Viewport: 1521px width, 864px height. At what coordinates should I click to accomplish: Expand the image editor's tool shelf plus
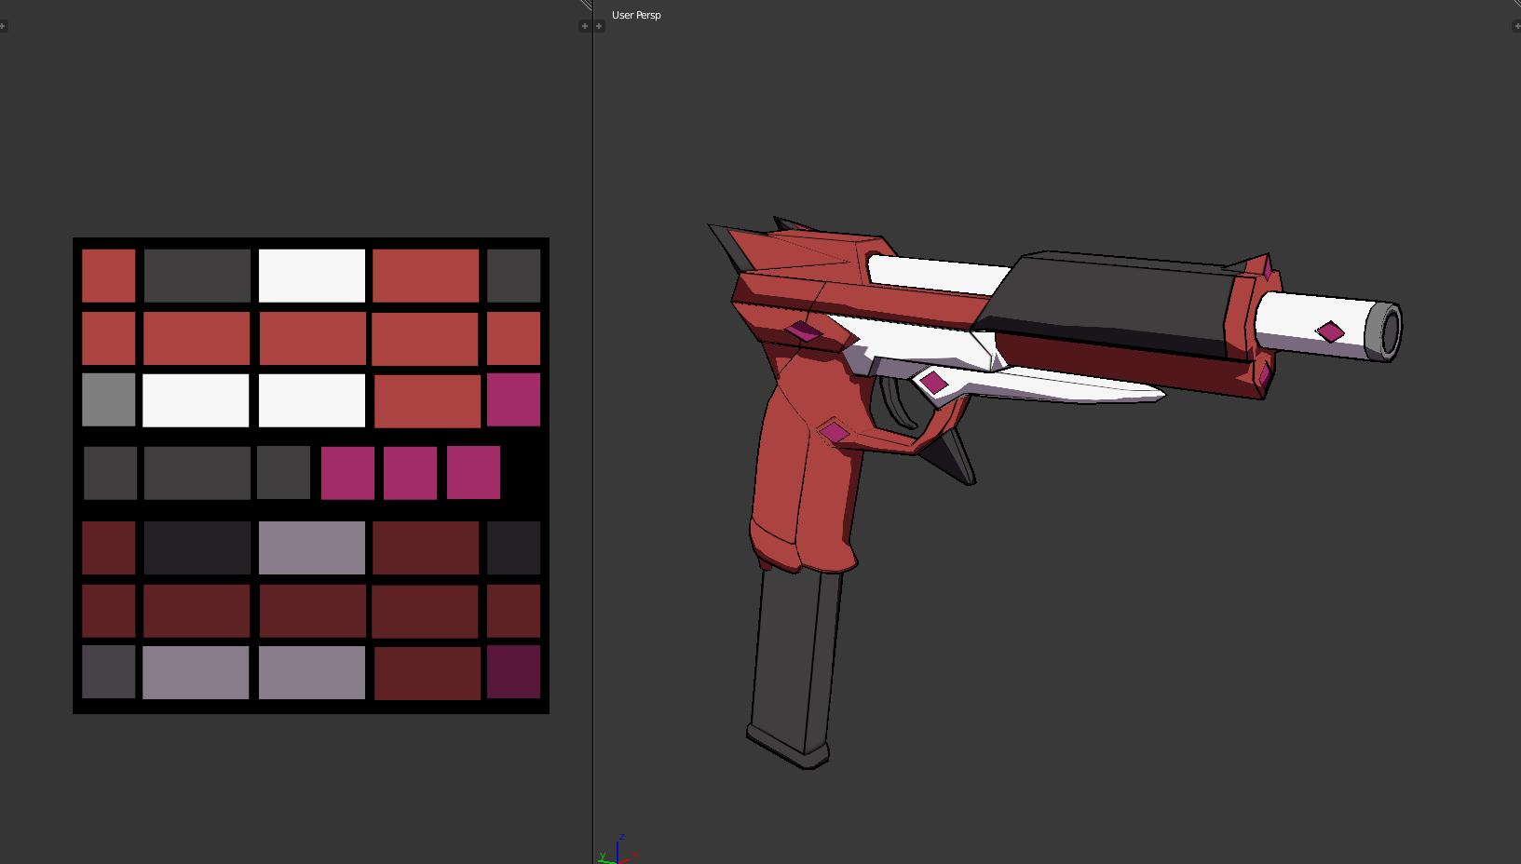point(3,26)
